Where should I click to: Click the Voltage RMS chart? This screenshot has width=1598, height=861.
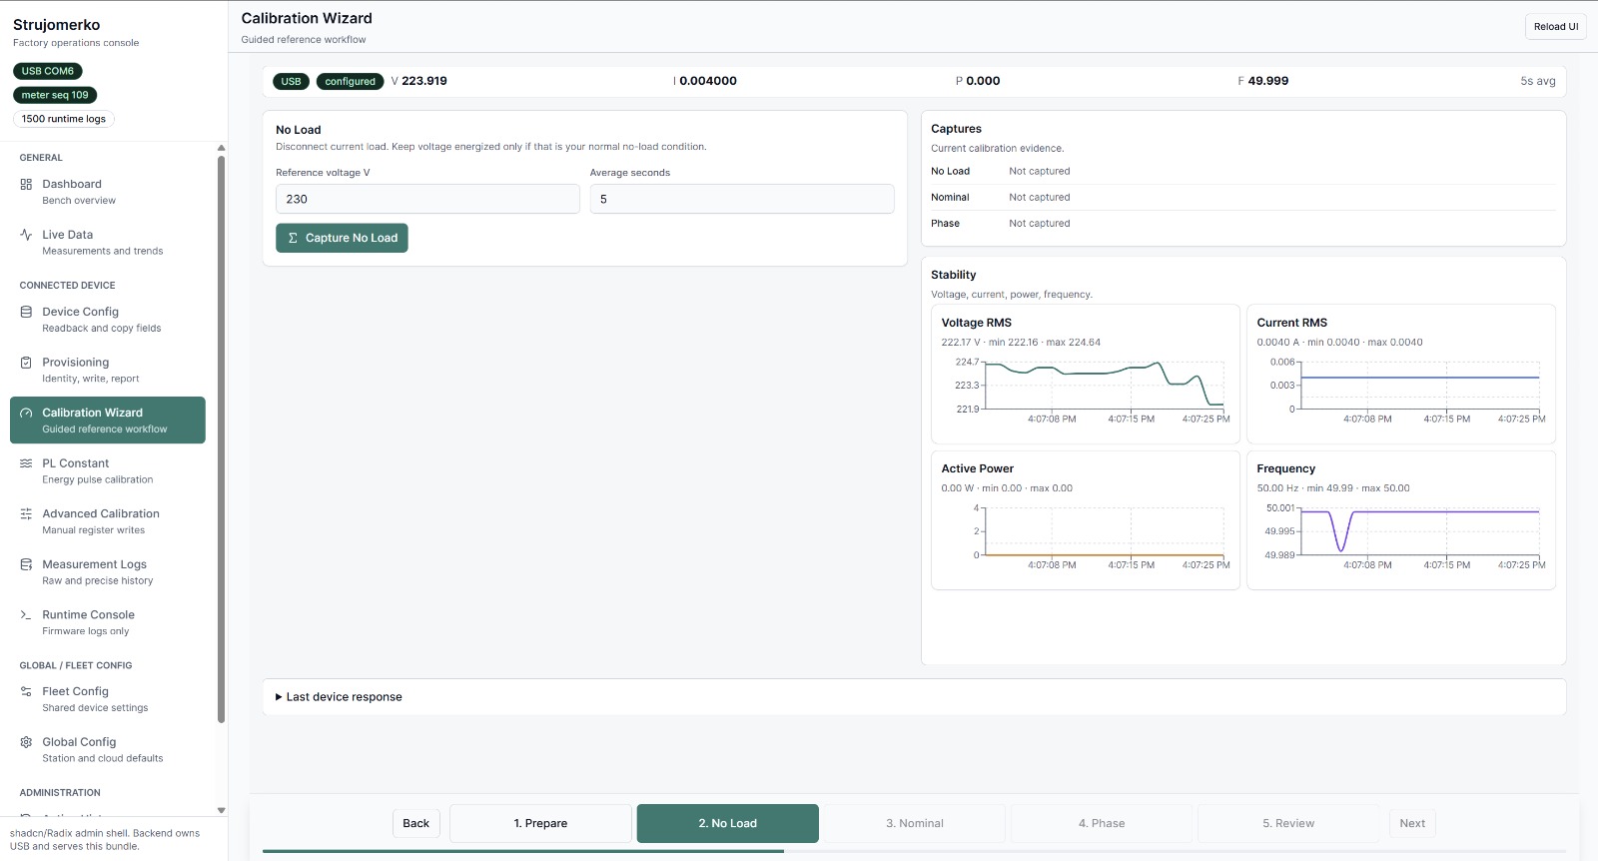coord(1086,374)
